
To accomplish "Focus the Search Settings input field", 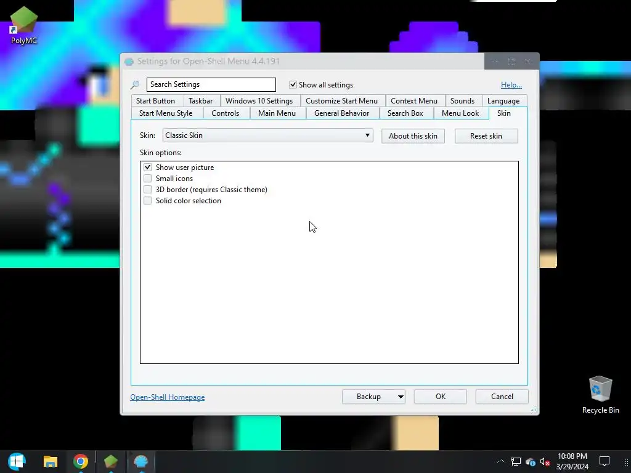I will tap(211, 84).
